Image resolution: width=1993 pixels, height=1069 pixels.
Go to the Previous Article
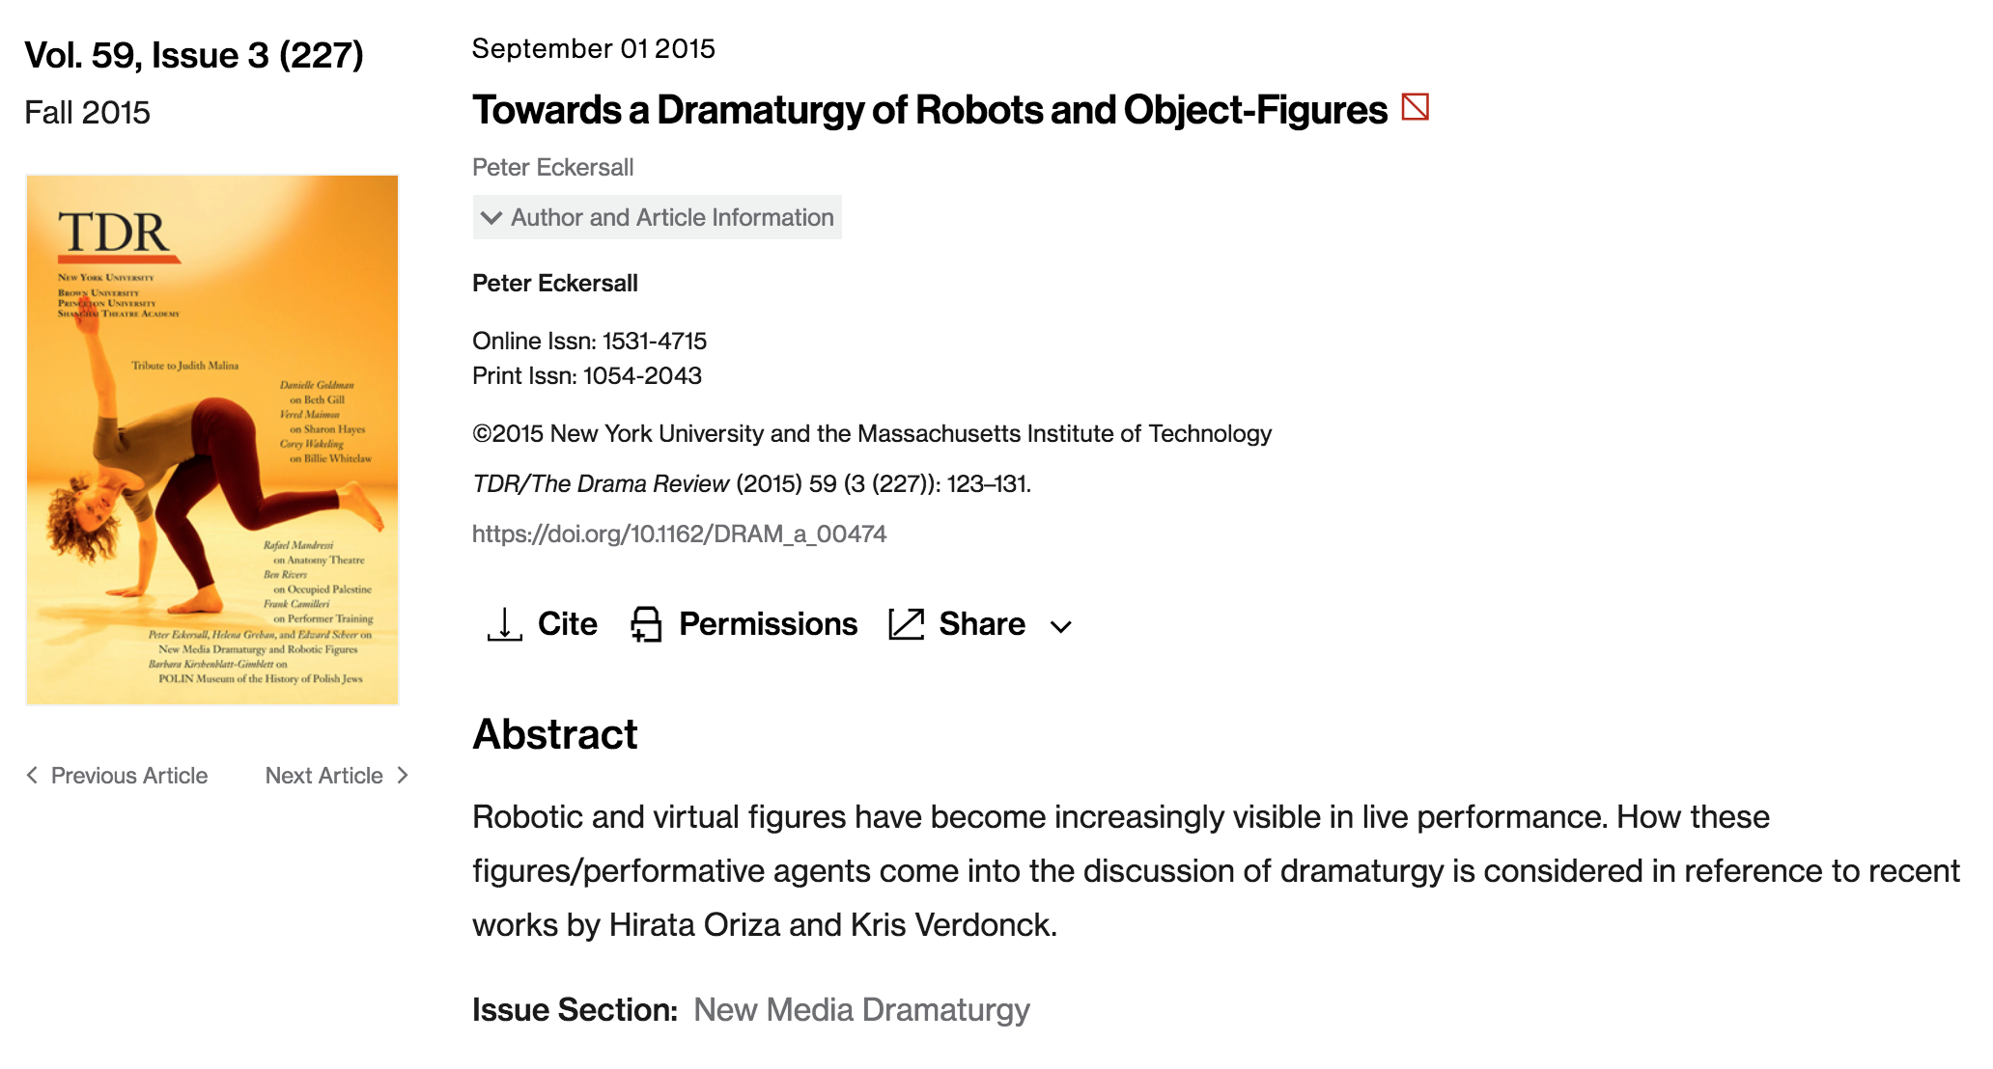coord(128,776)
